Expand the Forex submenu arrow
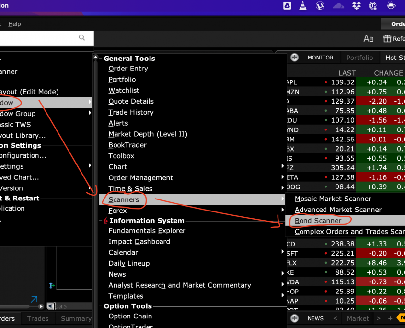This screenshot has height=328, width=405. (282, 211)
